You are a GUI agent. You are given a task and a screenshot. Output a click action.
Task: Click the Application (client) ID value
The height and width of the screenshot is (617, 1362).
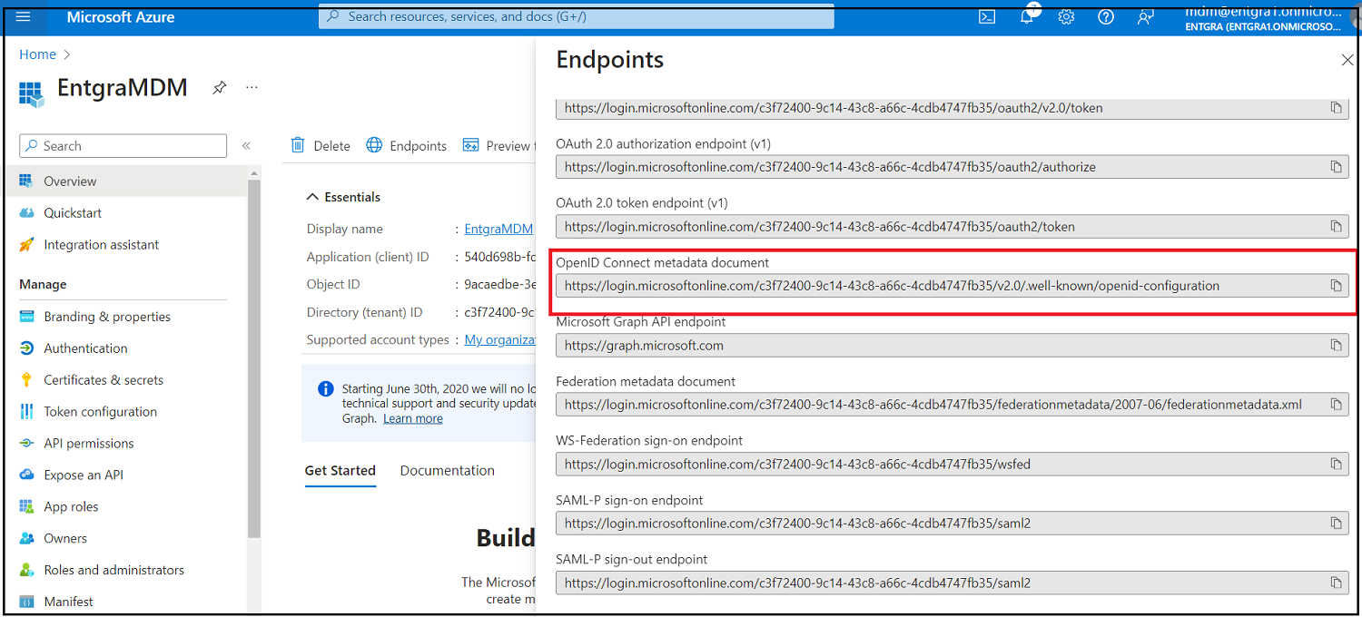pos(498,258)
